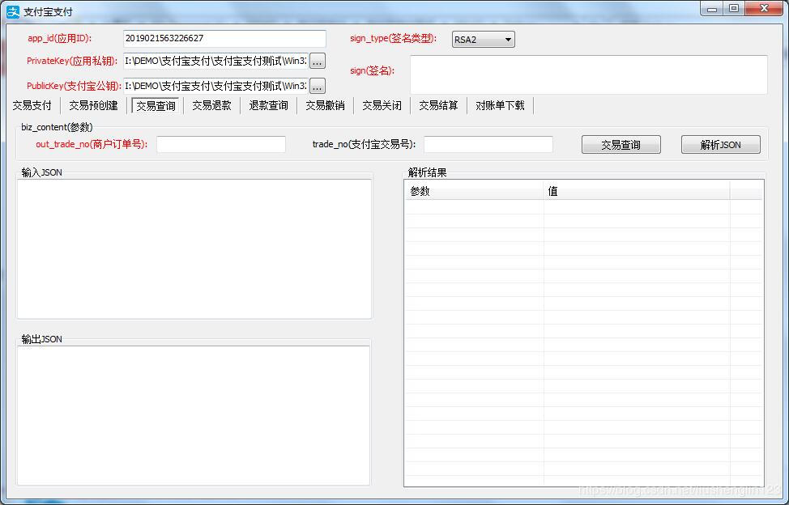Focus the out_trade_no input field

[221, 145]
